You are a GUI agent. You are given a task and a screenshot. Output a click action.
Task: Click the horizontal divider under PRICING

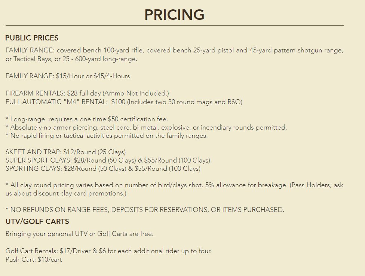(174, 25)
